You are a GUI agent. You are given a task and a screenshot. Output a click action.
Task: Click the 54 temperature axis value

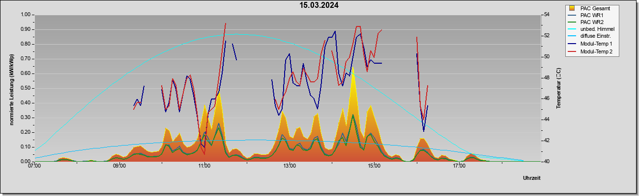pyautogui.click(x=547, y=15)
